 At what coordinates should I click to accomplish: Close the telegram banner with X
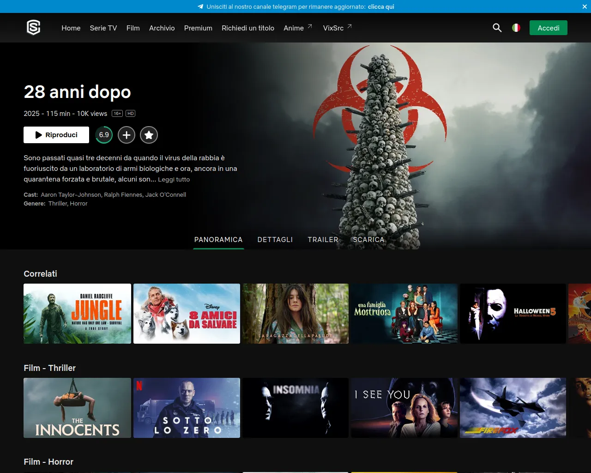point(585,6)
